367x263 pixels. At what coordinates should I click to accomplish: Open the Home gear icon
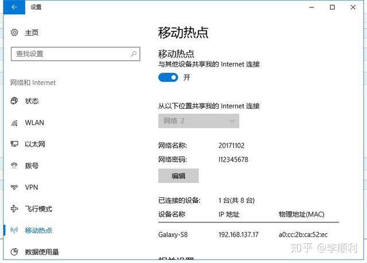[x=14, y=33]
